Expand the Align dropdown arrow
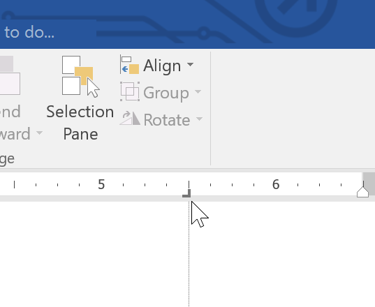Screen dimensions: 375x307 [x=191, y=64]
